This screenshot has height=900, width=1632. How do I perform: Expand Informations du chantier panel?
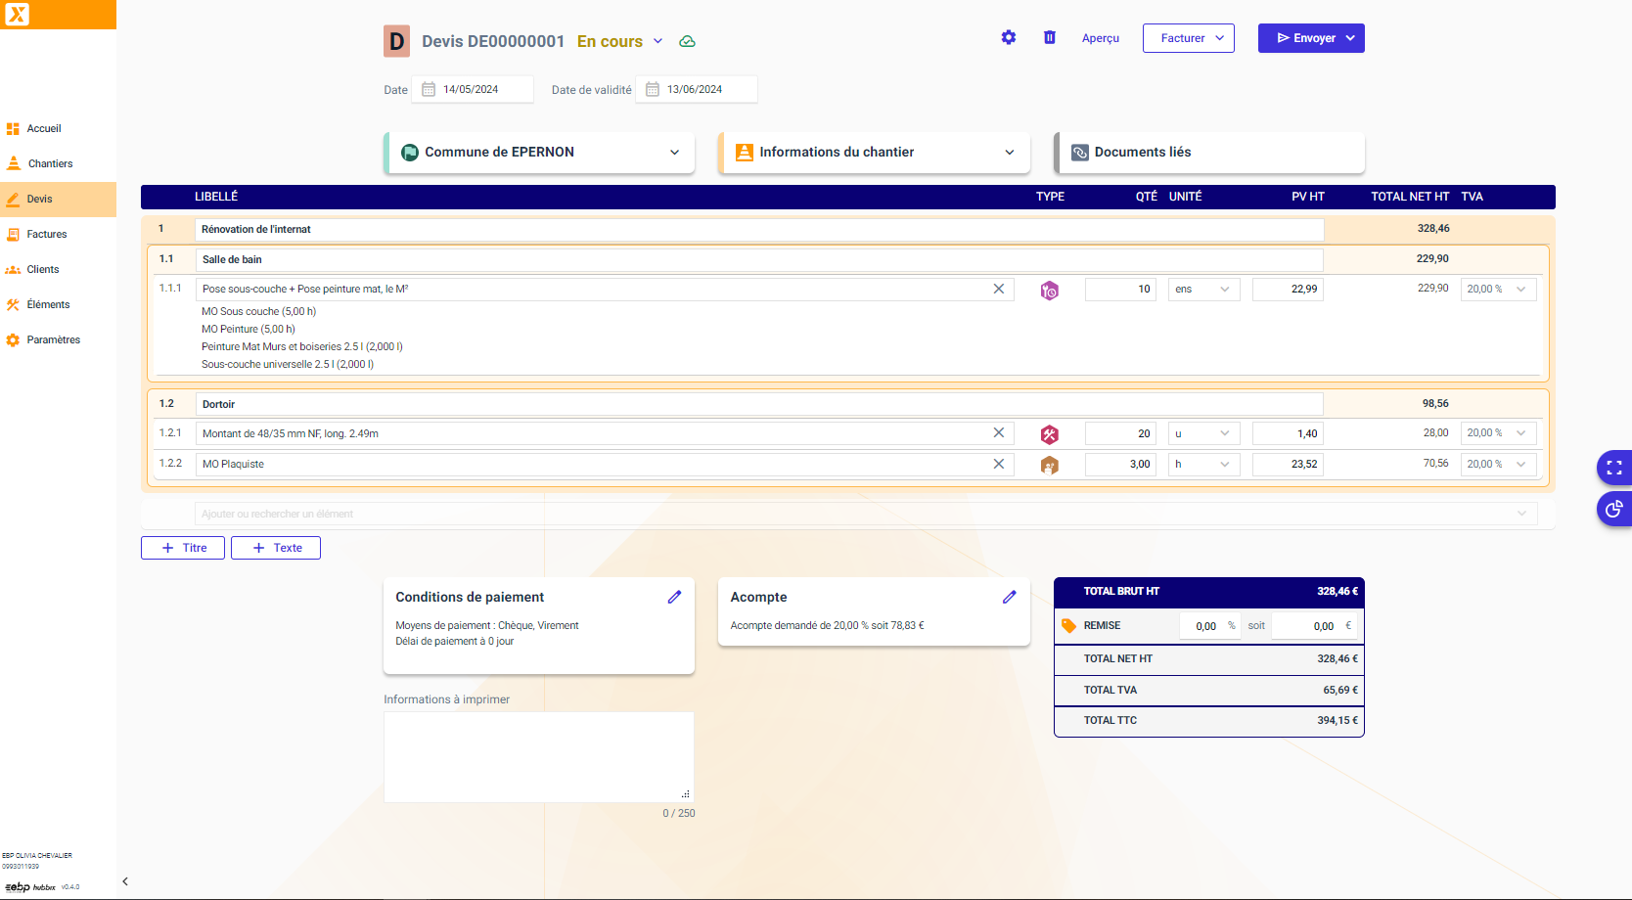pos(1010,153)
